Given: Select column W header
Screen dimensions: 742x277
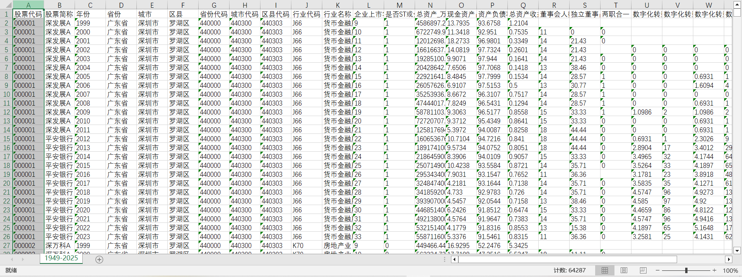Looking at the screenshot, I should point(708,5).
